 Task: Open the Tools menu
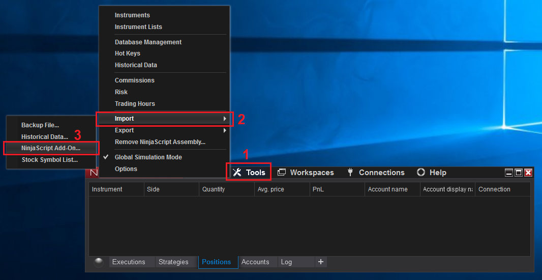click(249, 173)
